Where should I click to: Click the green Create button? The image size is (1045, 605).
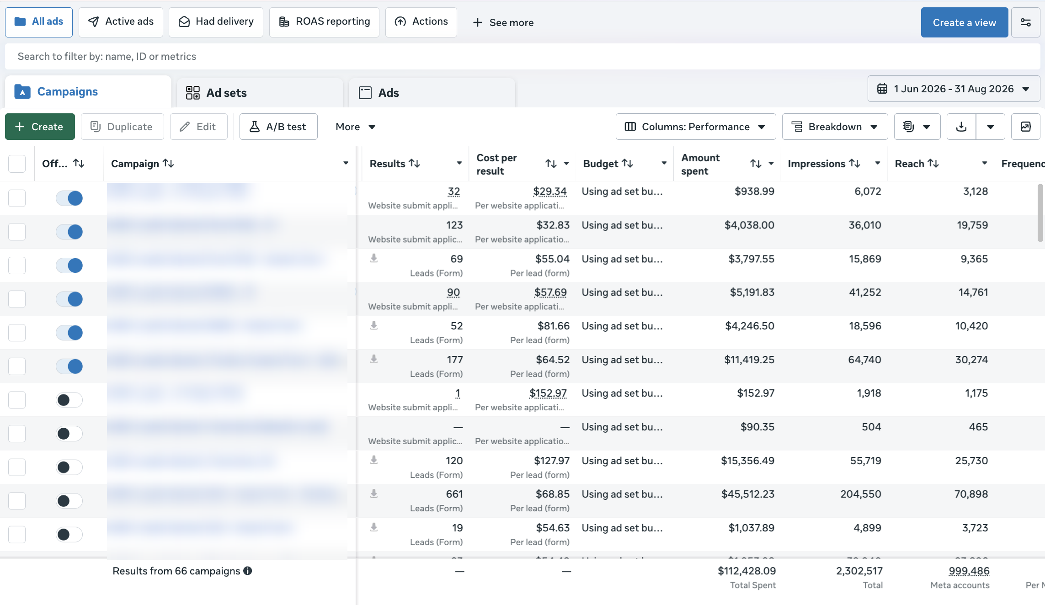pyautogui.click(x=40, y=127)
